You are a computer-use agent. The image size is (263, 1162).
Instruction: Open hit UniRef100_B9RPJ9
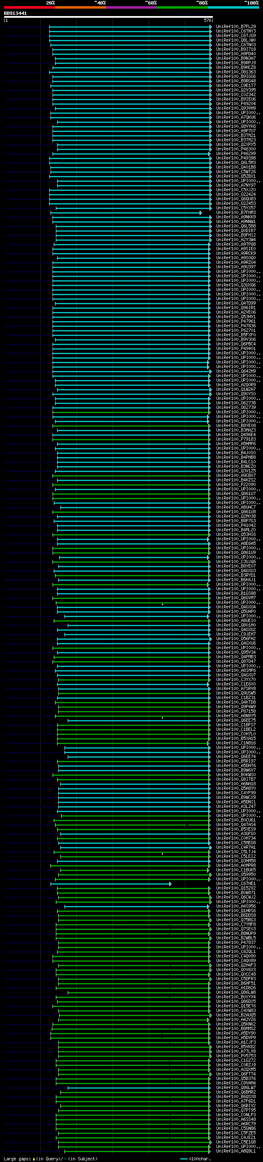click(236, 63)
